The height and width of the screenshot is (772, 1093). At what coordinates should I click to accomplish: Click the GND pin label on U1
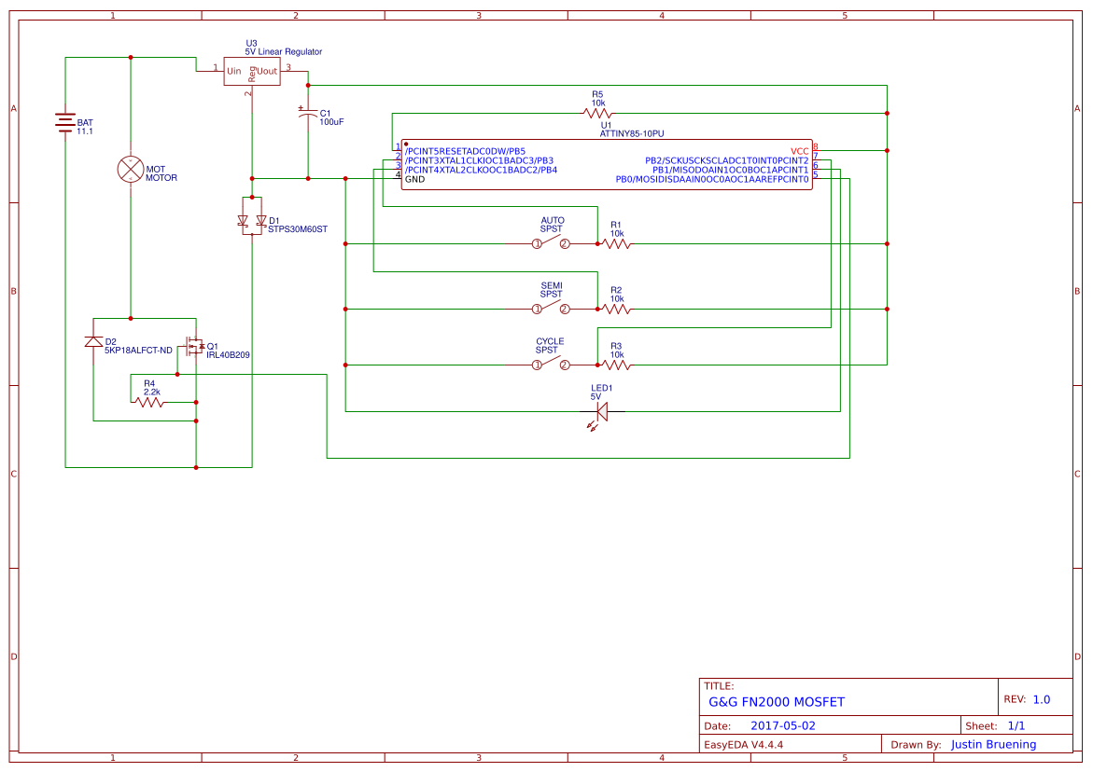pyautogui.click(x=413, y=181)
